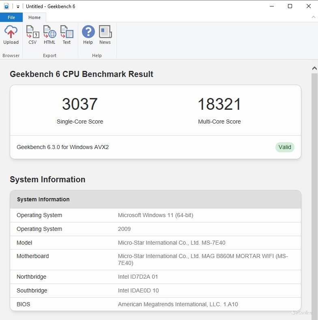Image resolution: width=318 pixels, height=320 pixels.
Task: Select the Home ribbon tab
Action: pos(34,17)
